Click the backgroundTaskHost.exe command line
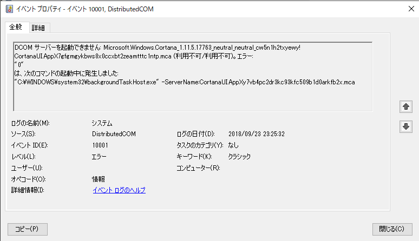The width and height of the screenshot is (419, 241). coord(185,82)
